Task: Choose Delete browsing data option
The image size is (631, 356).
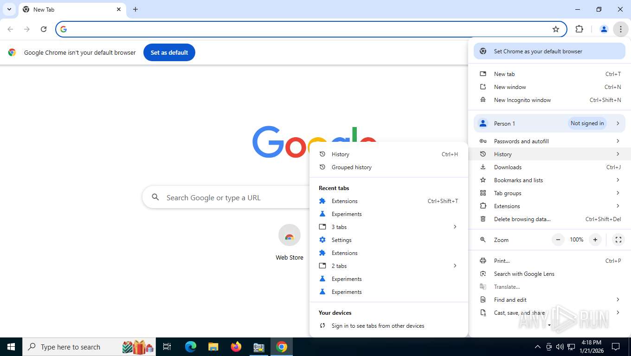Action: (549, 219)
